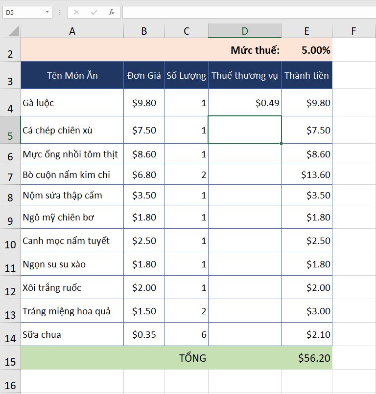Select row 6 header
The width and height of the screenshot is (376, 394).
coord(10,154)
